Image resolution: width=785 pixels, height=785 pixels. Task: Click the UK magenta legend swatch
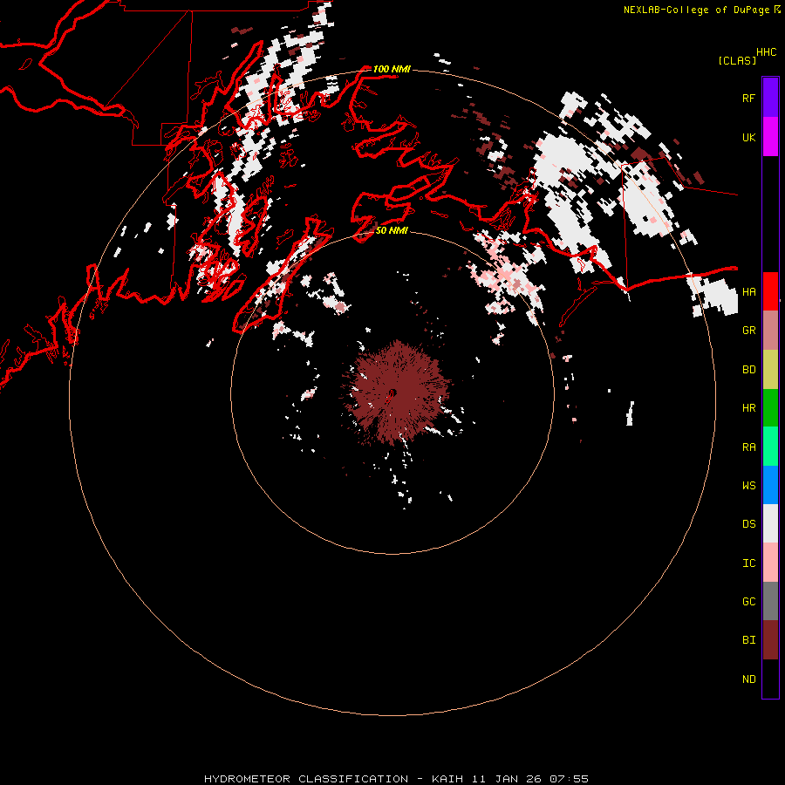pos(770,137)
